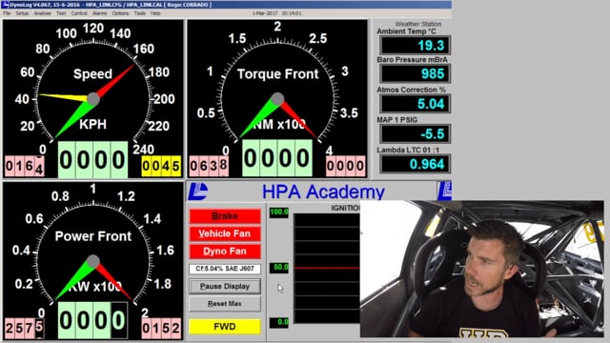
Task: Click the 50.0 scale label on ignition chart
Action: [x=279, y=268]
